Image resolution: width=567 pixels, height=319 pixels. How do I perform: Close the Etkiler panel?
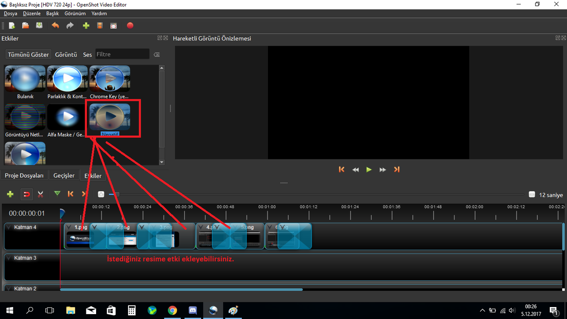(x=166, y=38)
